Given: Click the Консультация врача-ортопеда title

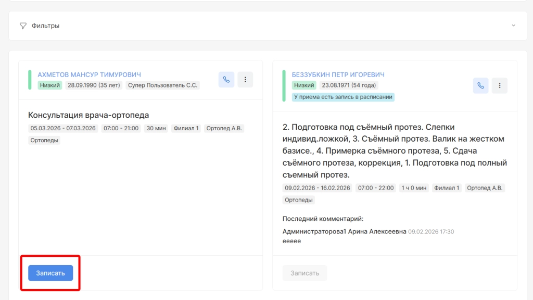Looking at the screenshot, I should pyautogui.click(x=88, y=115).
